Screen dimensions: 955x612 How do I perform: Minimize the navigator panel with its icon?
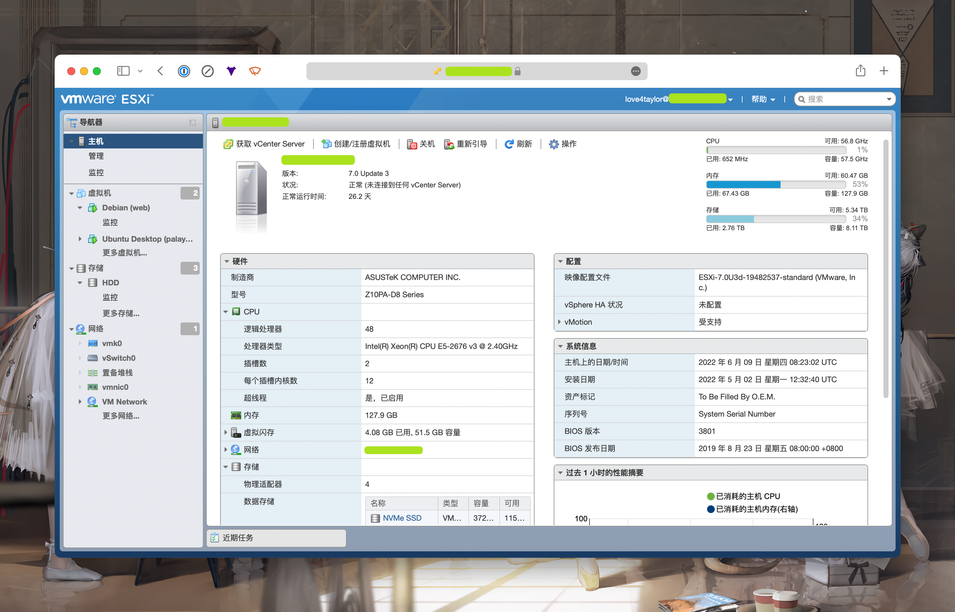click(193, 122)
